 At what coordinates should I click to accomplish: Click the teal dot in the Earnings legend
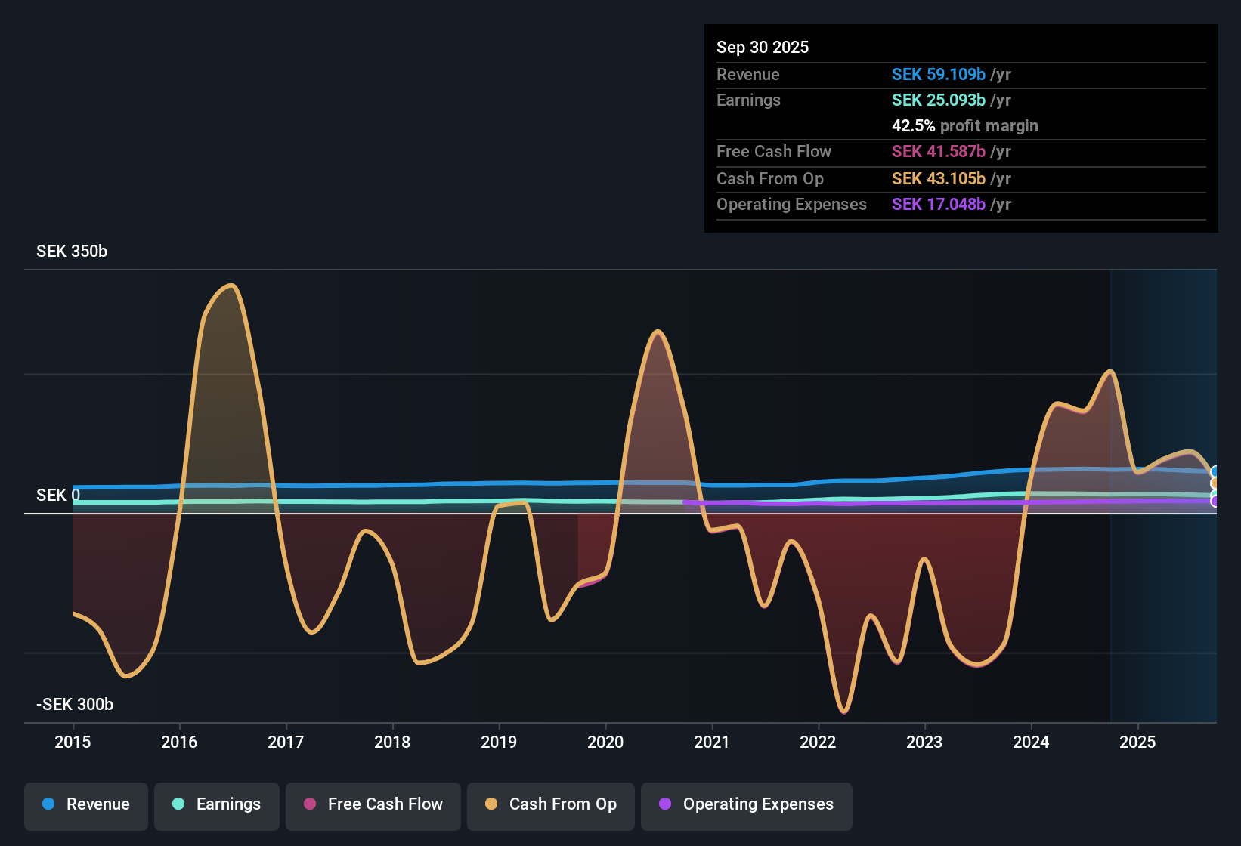pyautogui.click(x=178, y=804)
